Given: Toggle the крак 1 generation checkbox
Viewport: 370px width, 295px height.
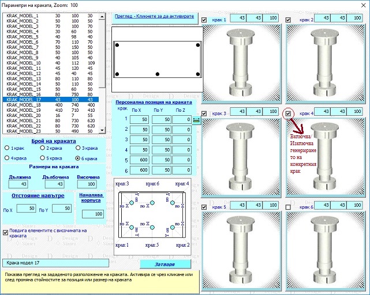Looking at the screenshot, I should point(204,20).
